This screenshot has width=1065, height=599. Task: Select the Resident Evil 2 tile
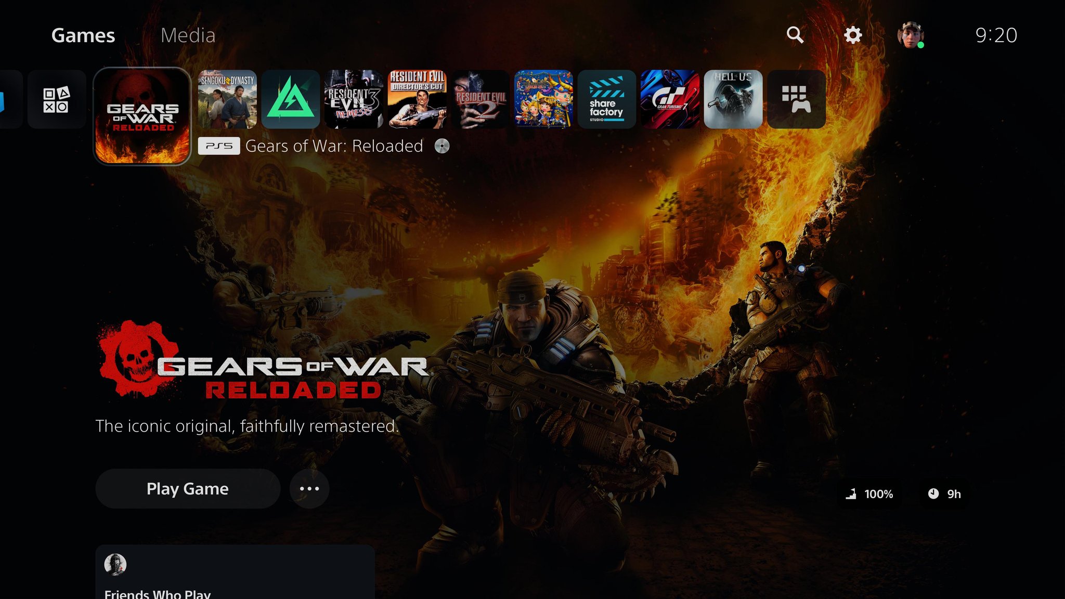click(480, 99)
